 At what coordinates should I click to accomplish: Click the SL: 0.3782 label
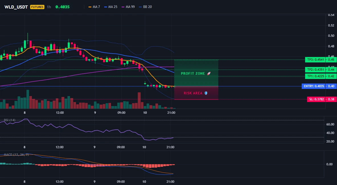317,99
